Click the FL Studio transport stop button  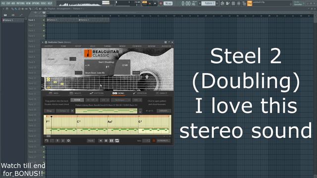(155, 3)
